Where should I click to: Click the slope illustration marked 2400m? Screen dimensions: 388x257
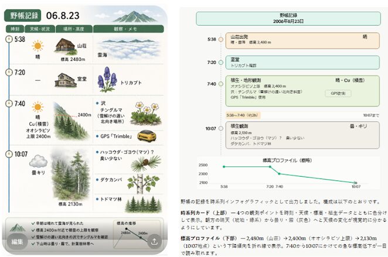pos(72,121)
